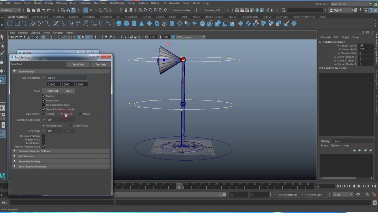Viewport: 378px width, 213px height.
Task: Click the loop playback icon
Action: click(358, 195)
